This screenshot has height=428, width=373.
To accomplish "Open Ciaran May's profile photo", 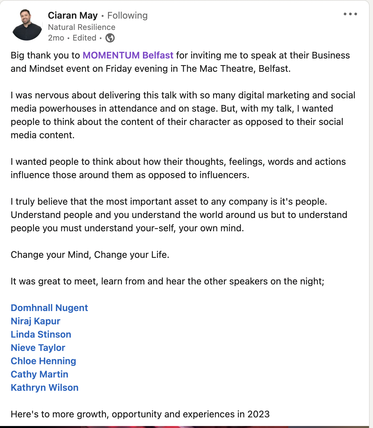I will (x=27, y=25).
